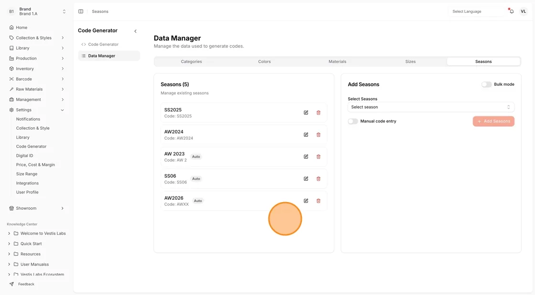This screenshot has height=295, width=535.
Task: Click the Production factory icon
Action: coord(11,58)
